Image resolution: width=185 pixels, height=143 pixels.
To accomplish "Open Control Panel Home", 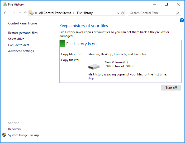I will (22, 23).
